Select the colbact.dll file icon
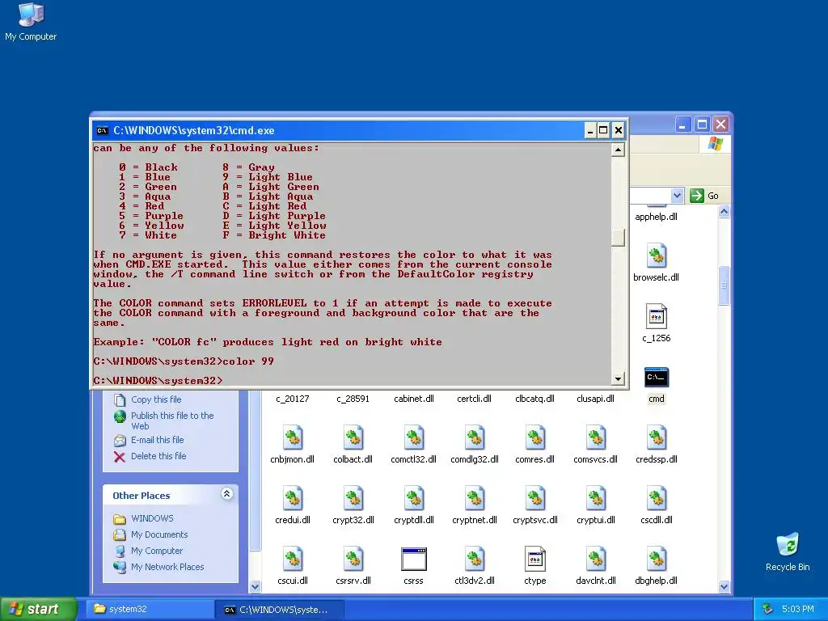This screenshot has height=621, width=828. tap(353, 438)
